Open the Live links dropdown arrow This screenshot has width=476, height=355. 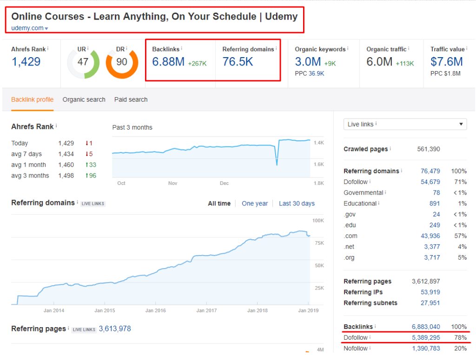(x=460, y=124)
